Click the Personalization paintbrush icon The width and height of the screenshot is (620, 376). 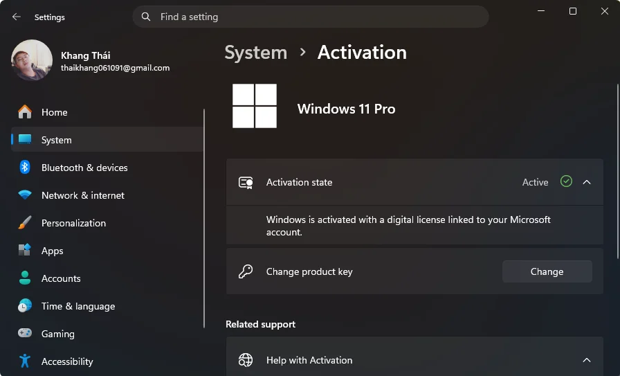pyautogui.click(x=24, y=222)
